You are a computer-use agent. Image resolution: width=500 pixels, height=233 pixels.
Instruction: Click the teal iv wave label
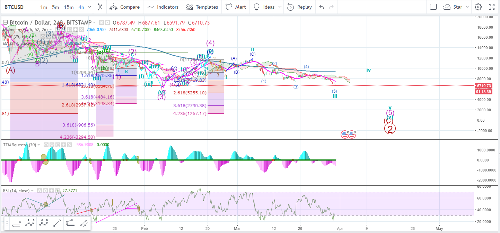[369, 70]
